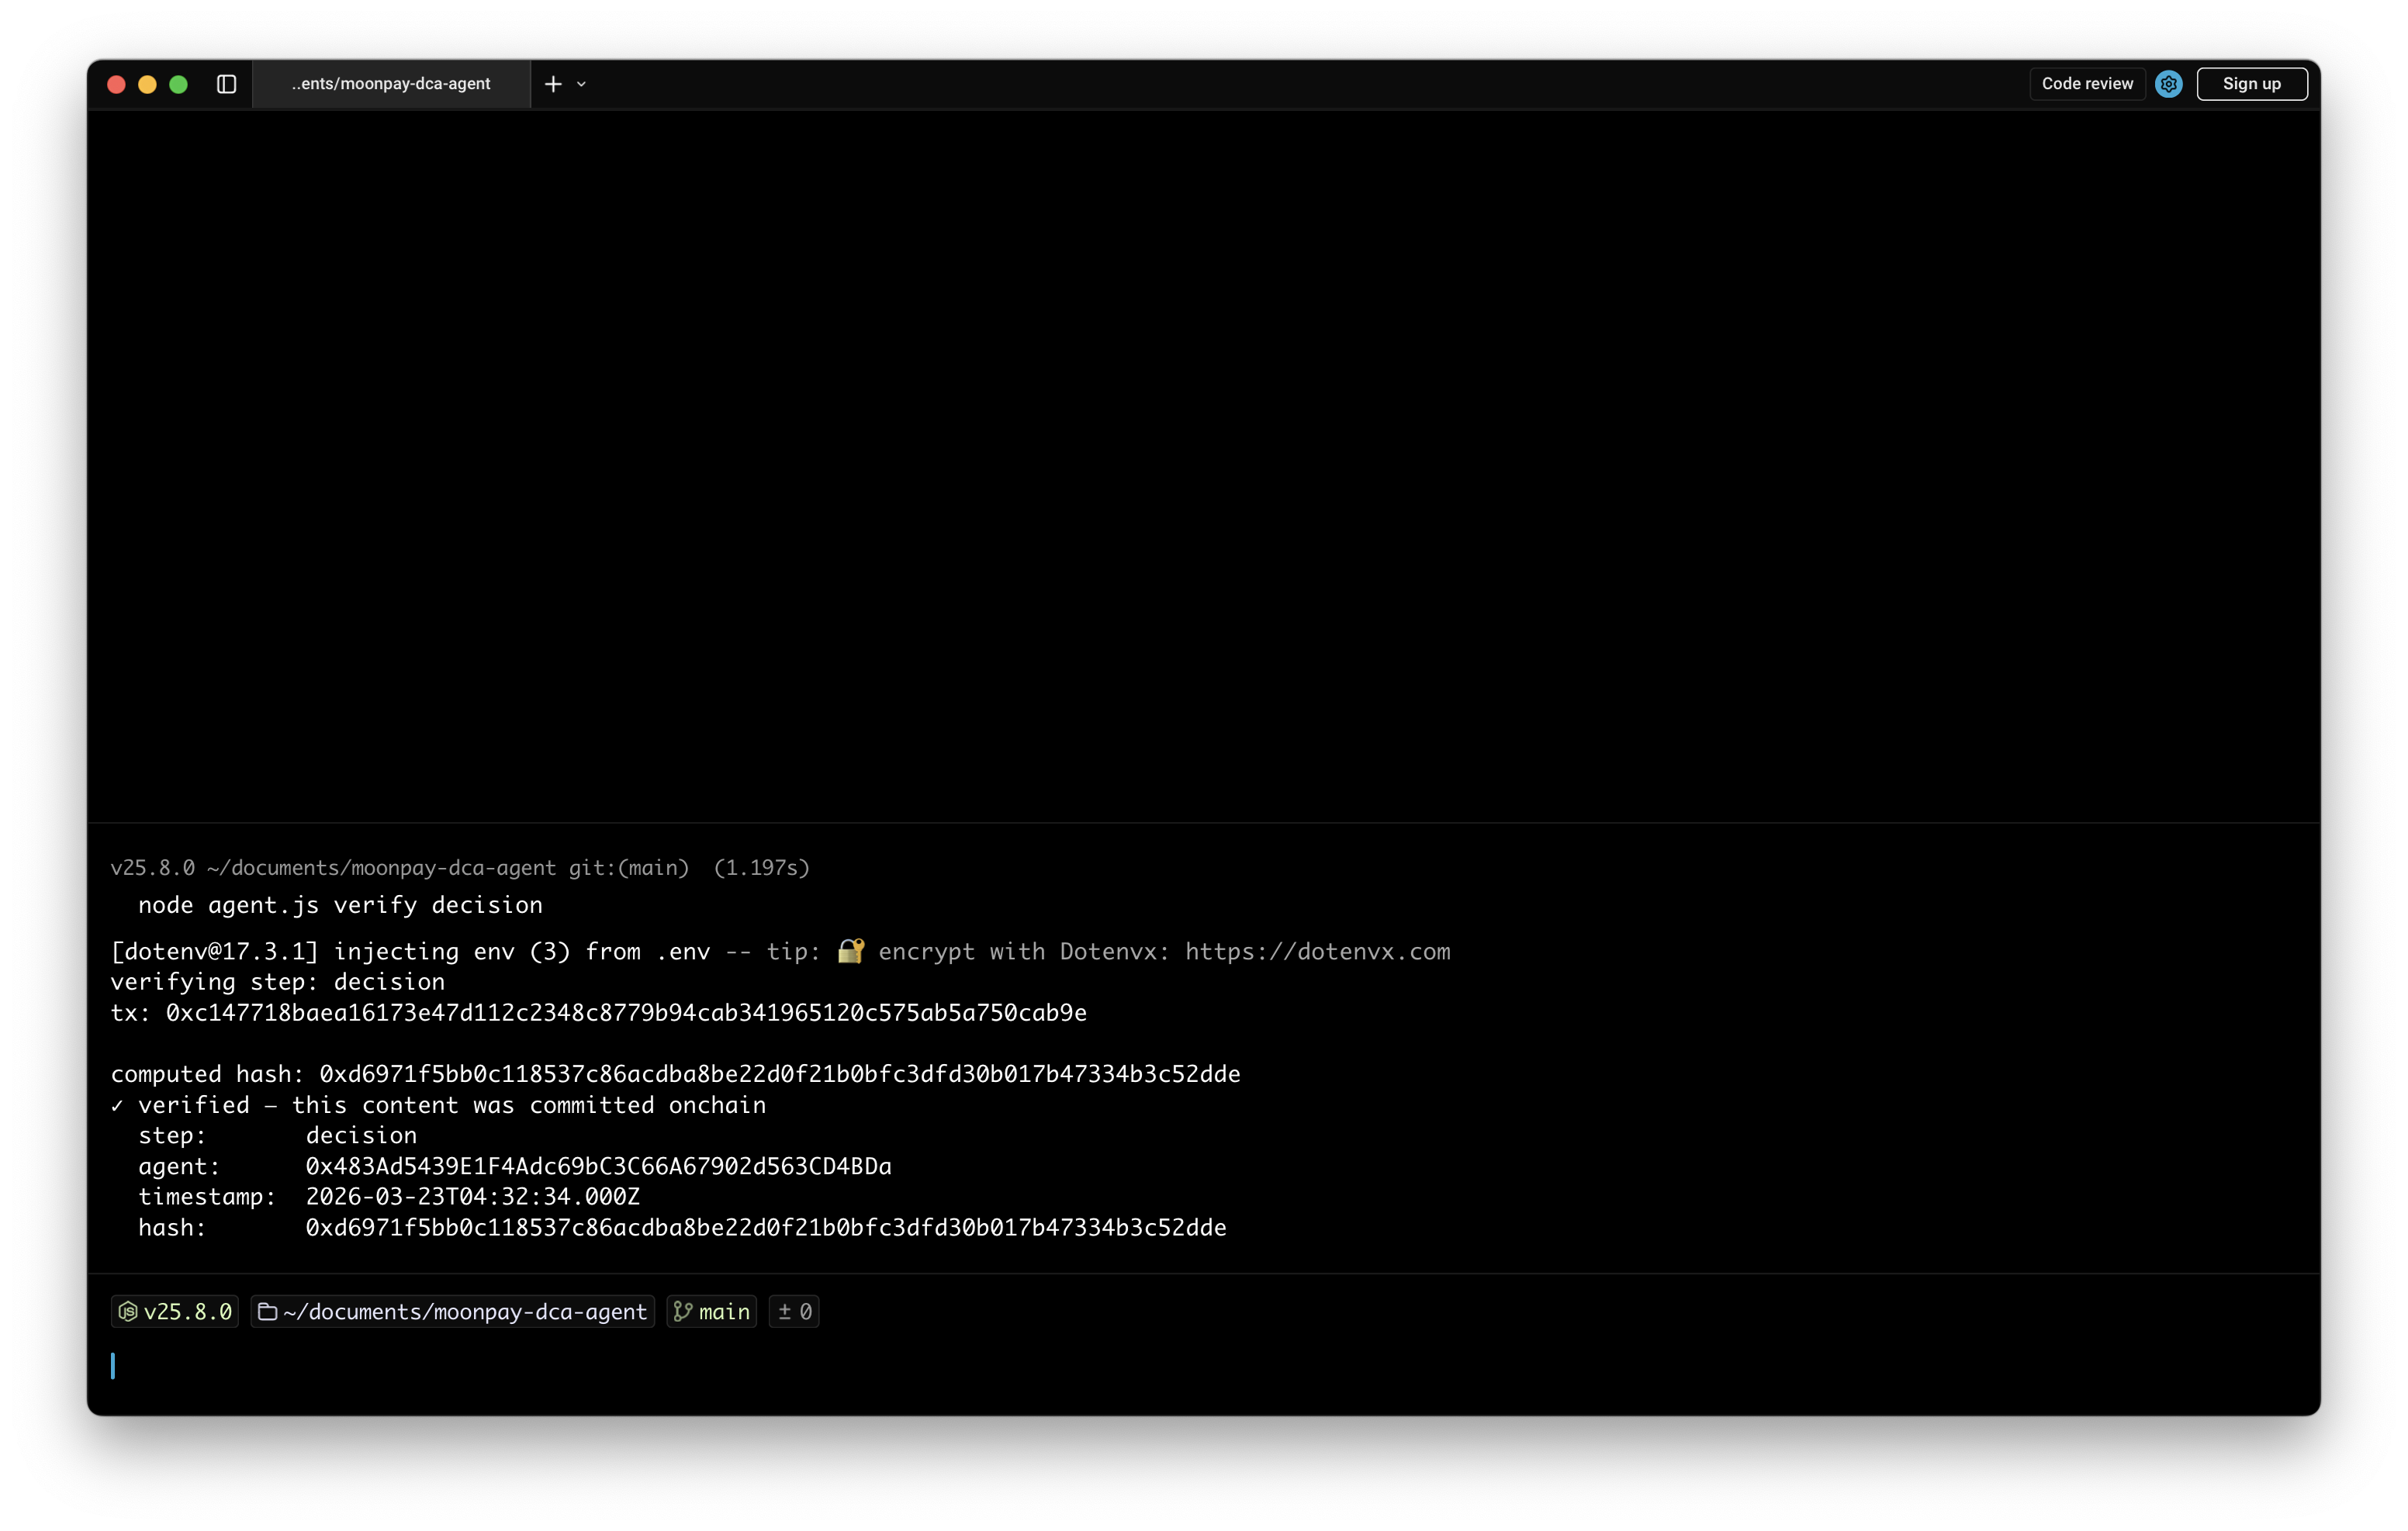Click the red close window button
This screenshot has height=1531, width=2408.
coord(116,84)
